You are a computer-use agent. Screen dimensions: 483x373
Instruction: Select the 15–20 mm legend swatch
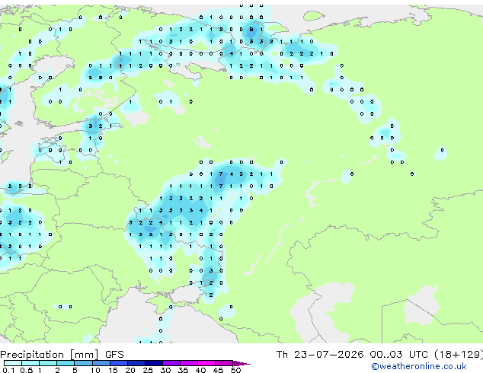(118, 363)
